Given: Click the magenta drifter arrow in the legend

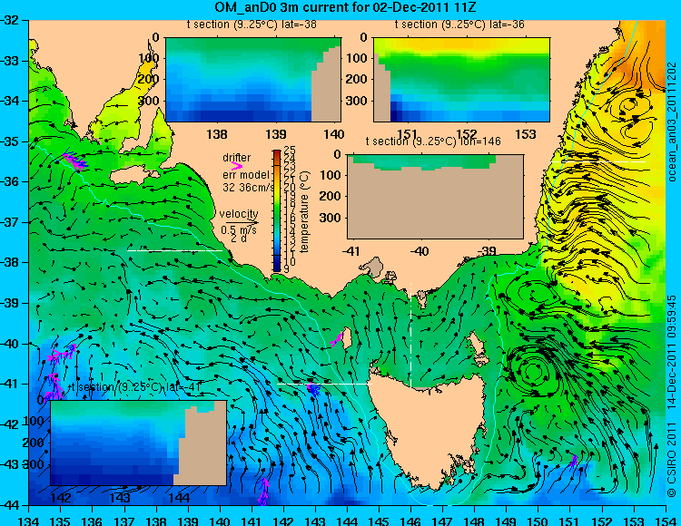Looking at the screenshot, I should pos(237,166).
